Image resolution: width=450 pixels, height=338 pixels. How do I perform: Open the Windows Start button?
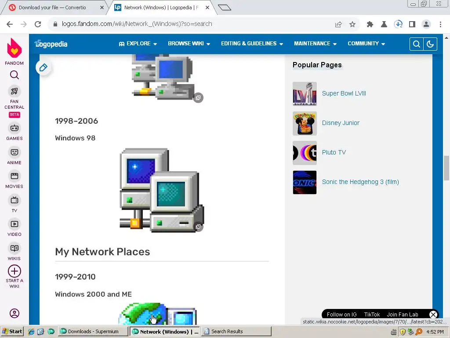[12, 331]
